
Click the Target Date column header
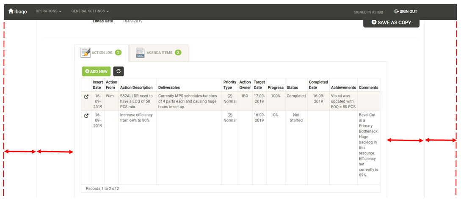click(x=259, y=85)
